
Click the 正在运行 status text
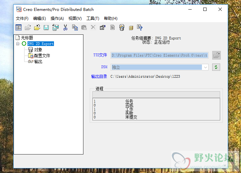pos(162,42)
